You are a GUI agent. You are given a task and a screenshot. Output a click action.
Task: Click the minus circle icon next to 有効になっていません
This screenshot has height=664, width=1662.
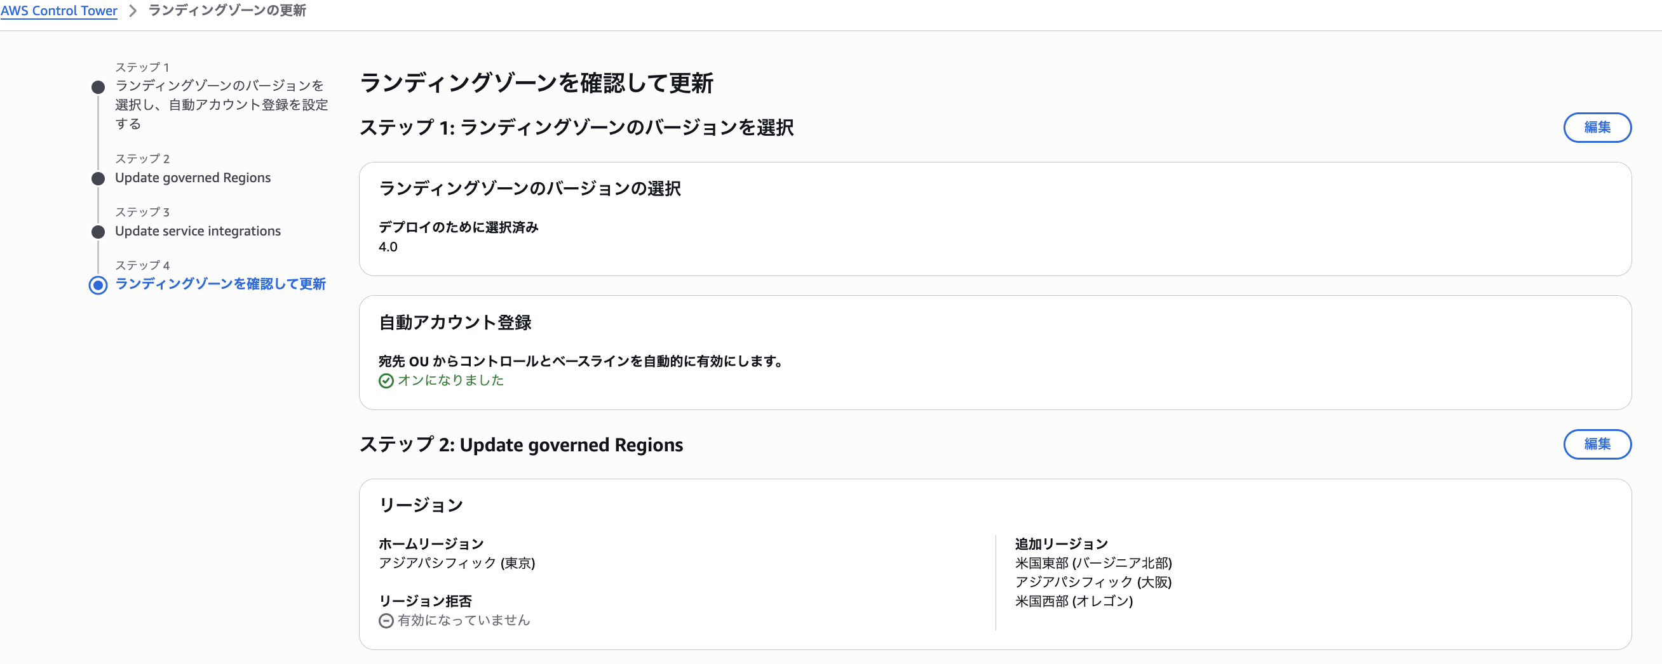coord(386,621)
